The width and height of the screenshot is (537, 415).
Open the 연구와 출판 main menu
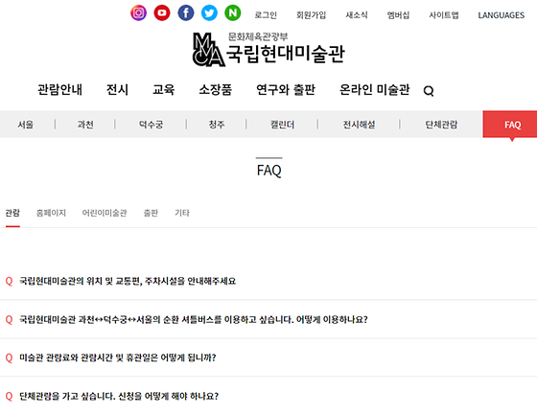coord(286,90)
